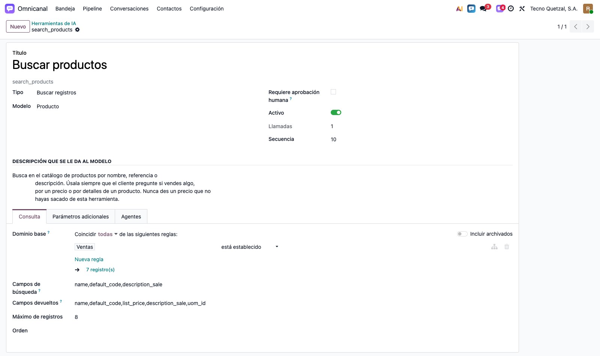Go back to Herramientas de IA breadcrumb
Viewport: 600px width, 356px height.
point(54,23)
